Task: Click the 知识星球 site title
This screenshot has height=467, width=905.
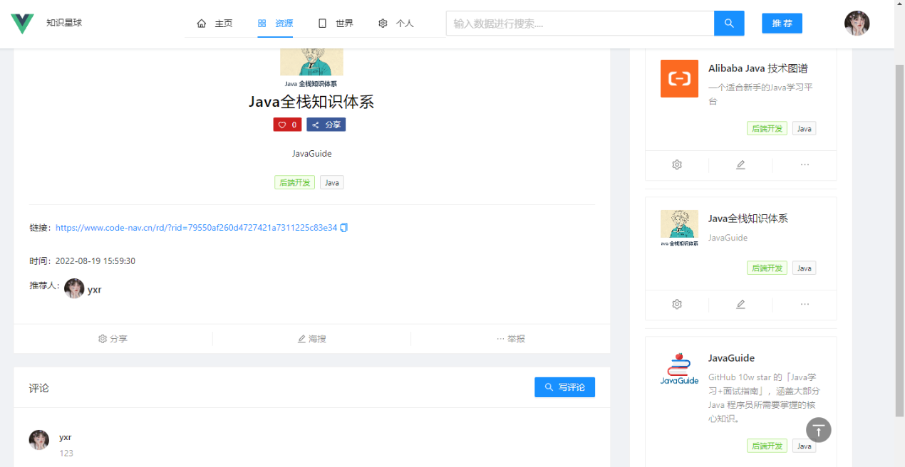Action: point(64,23)
